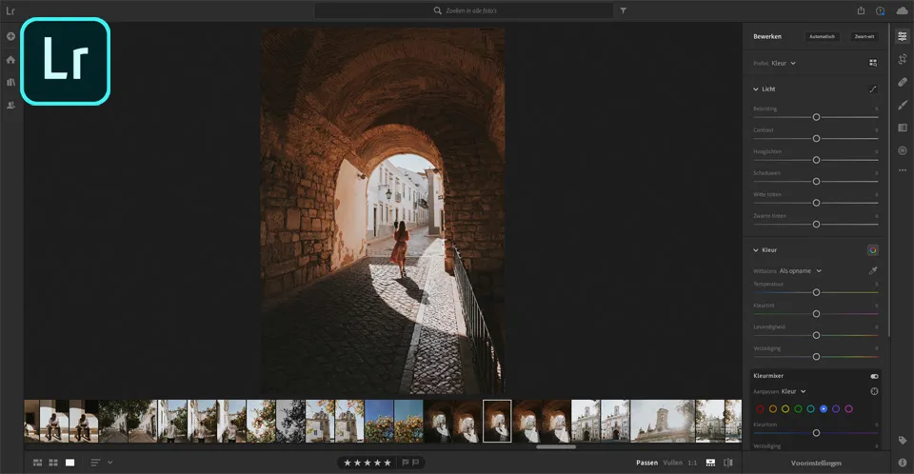Click the Share export icon
Screen dimensions: 914x474
click(861, 10)
